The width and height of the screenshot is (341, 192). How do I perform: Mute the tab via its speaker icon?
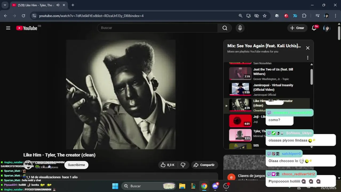(x=58, y=5)
